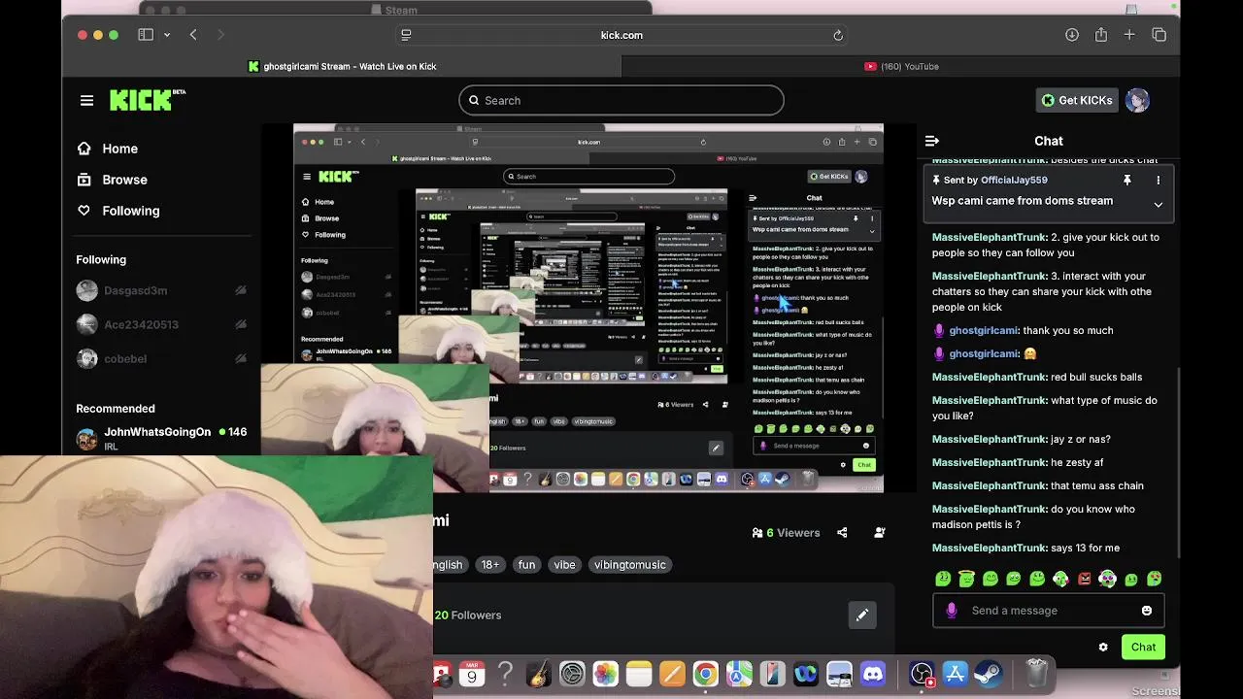Share the stream via share icon
The height and width of the screenshot is (699, 1243).
[x=842, y=532]
